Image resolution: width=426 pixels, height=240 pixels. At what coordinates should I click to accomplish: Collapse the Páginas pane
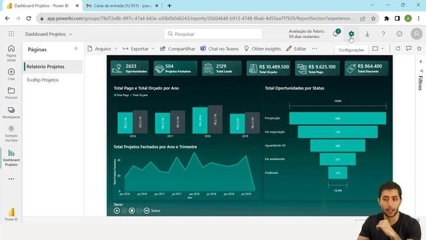pos(76,49)
